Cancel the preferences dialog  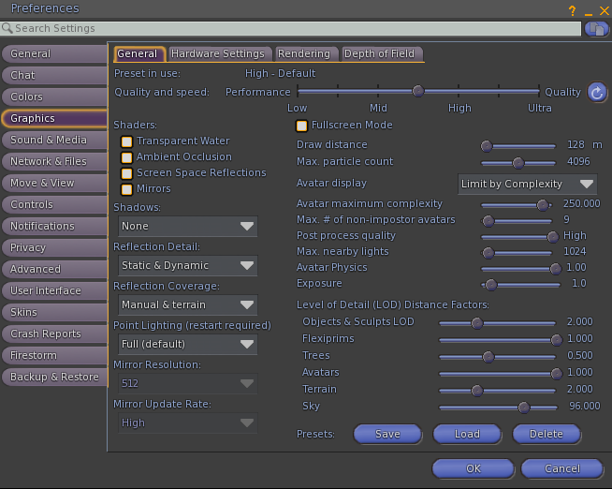[x=562, y=468]
